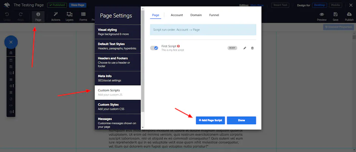Screen dimensions: 356x152
Task: Click settings panel scroll up arrow
Action: pyautogui.click(x=143, y=9)
